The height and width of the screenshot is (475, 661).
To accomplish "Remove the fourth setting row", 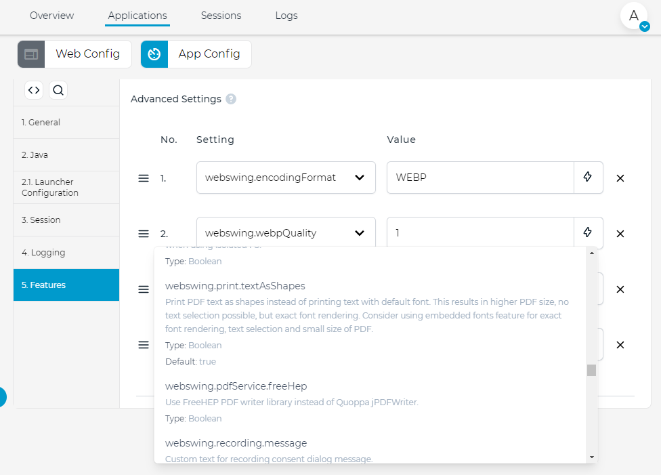I will [x=620, y=345].
